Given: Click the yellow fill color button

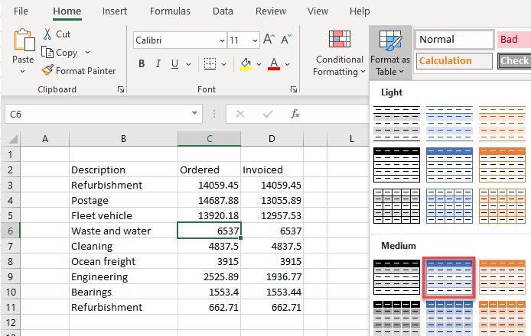Looking at the screenshot, I should (x=246, y=63).
